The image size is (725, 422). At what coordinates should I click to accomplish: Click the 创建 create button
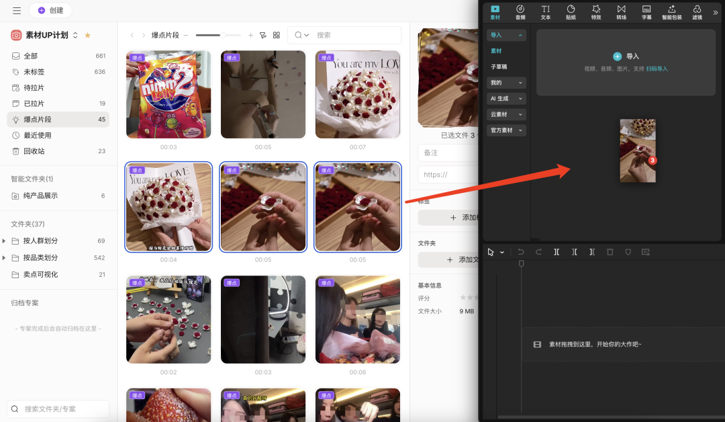(50, 10)
